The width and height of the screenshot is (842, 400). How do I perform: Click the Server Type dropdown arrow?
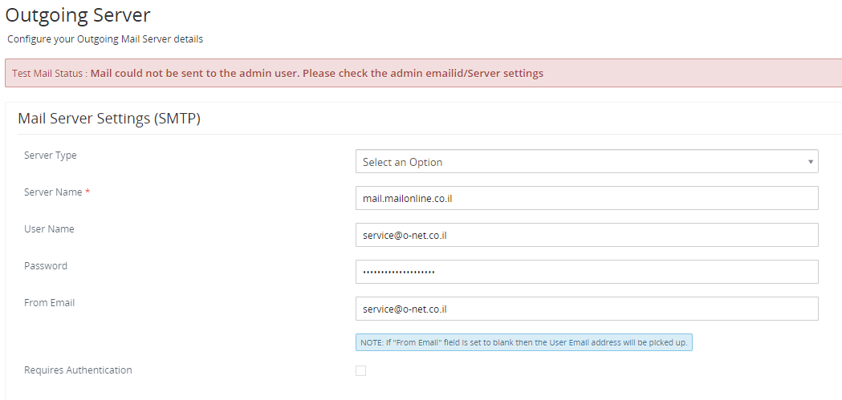[811, 162]
